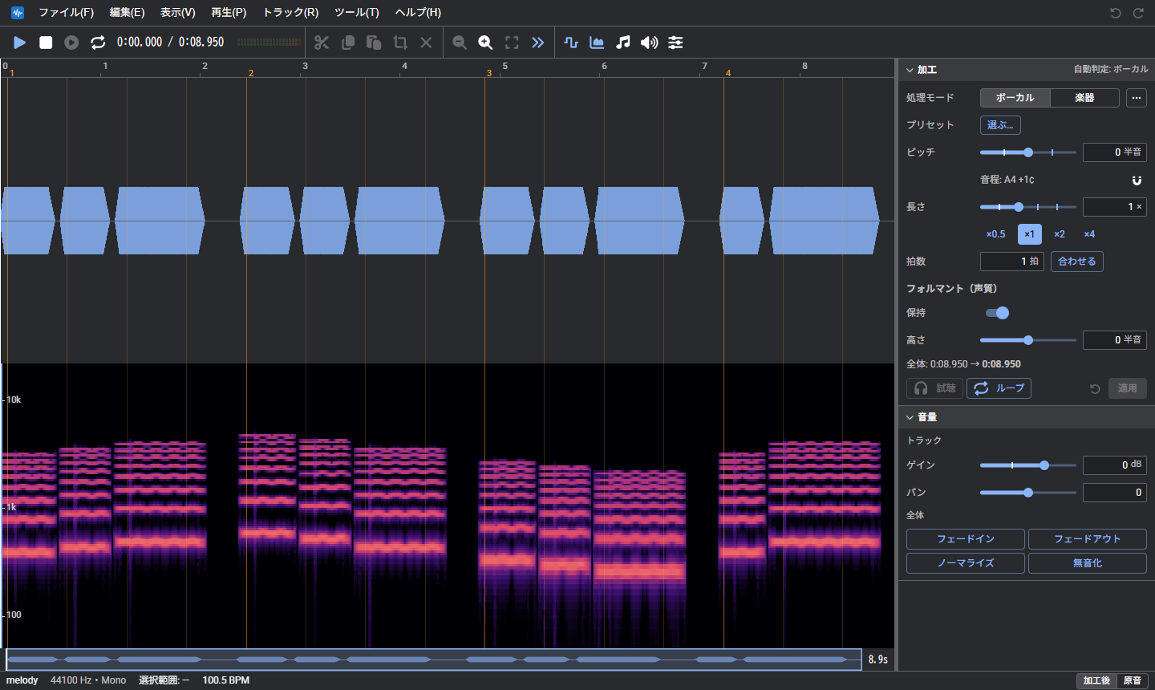Click the 無音化 button

[1088, 563]
